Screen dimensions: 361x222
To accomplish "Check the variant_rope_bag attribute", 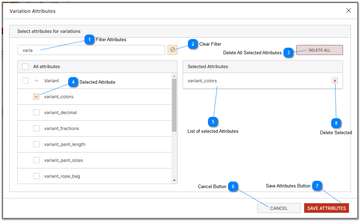I will [36, 176].
